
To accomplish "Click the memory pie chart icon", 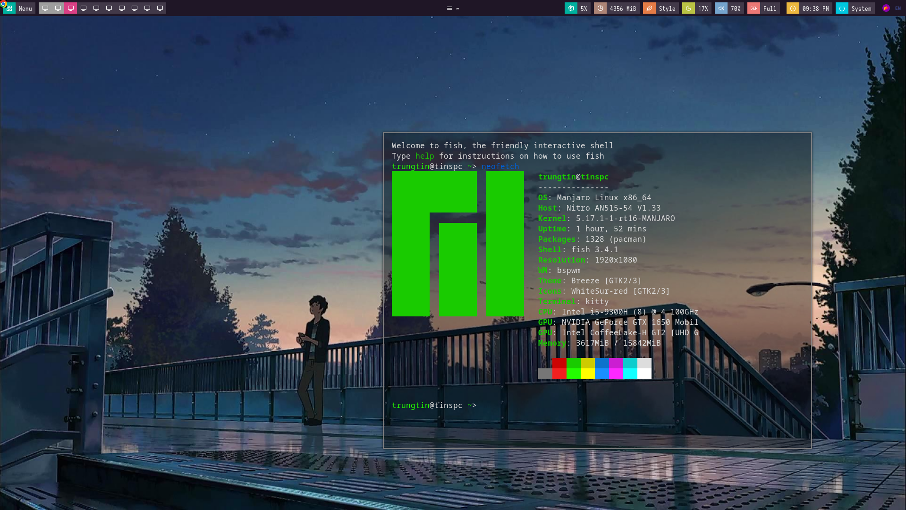I will pyautogui.click(x=600, y=8).
